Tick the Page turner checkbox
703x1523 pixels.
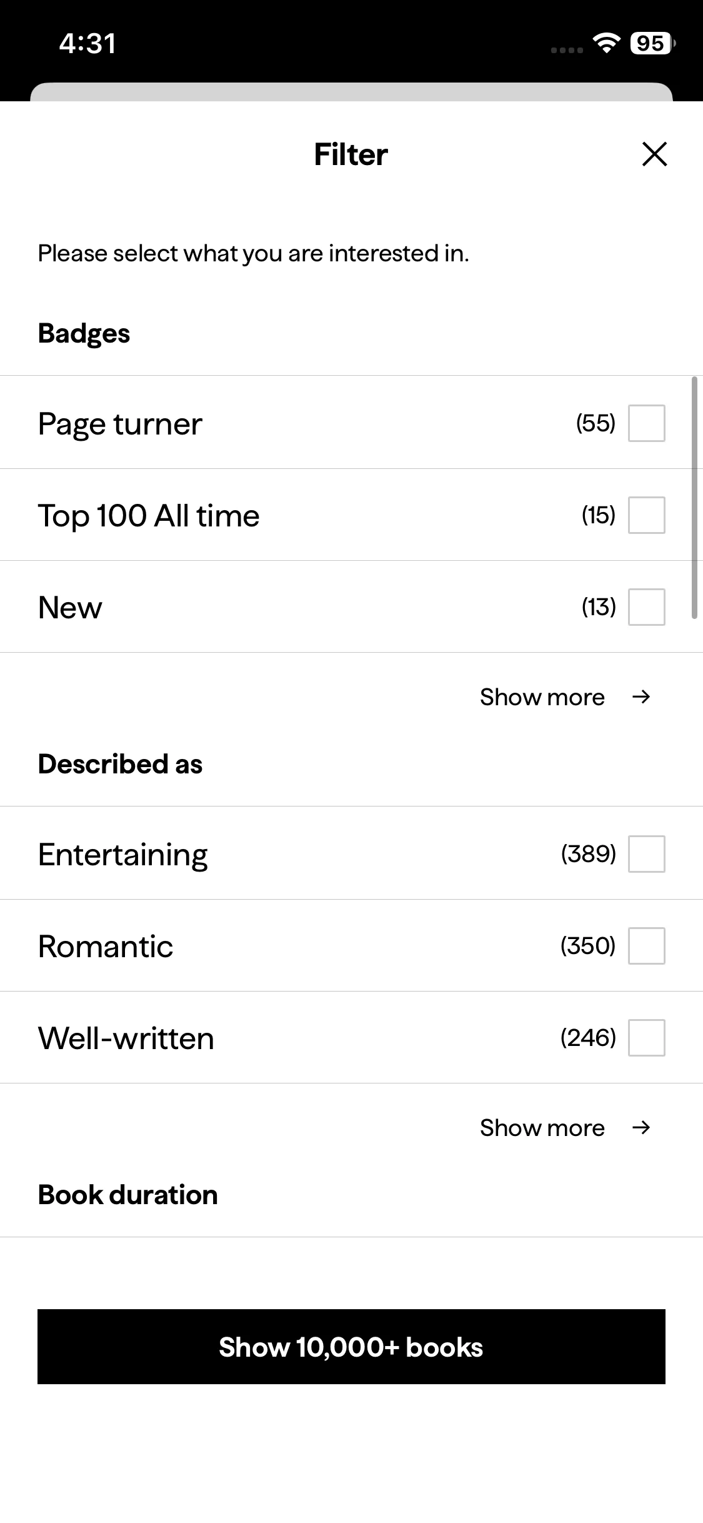[646, 423]
